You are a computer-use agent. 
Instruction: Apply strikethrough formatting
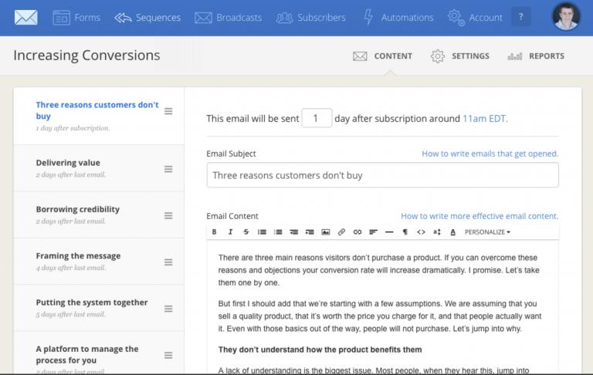pyautogui.click(x=246, y=231)
